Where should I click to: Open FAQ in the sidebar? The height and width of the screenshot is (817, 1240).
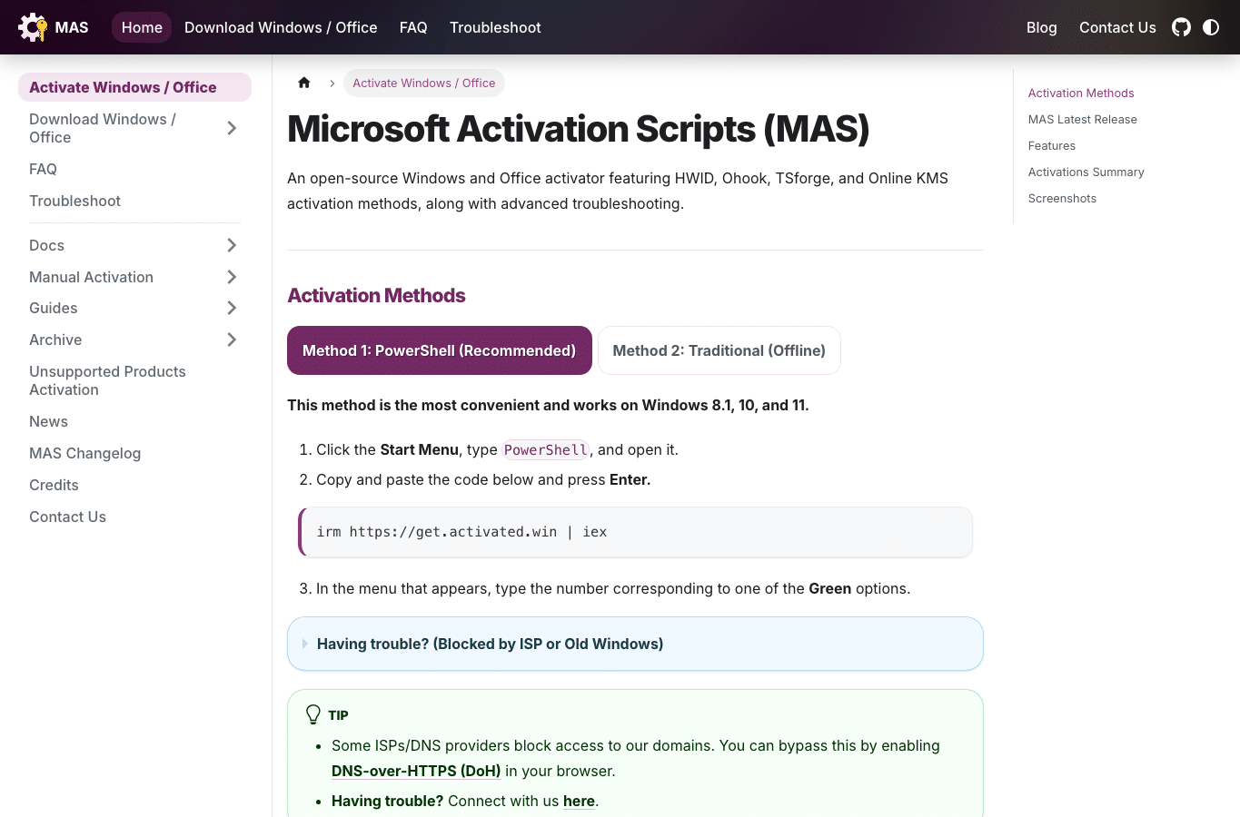pos(43,169)
